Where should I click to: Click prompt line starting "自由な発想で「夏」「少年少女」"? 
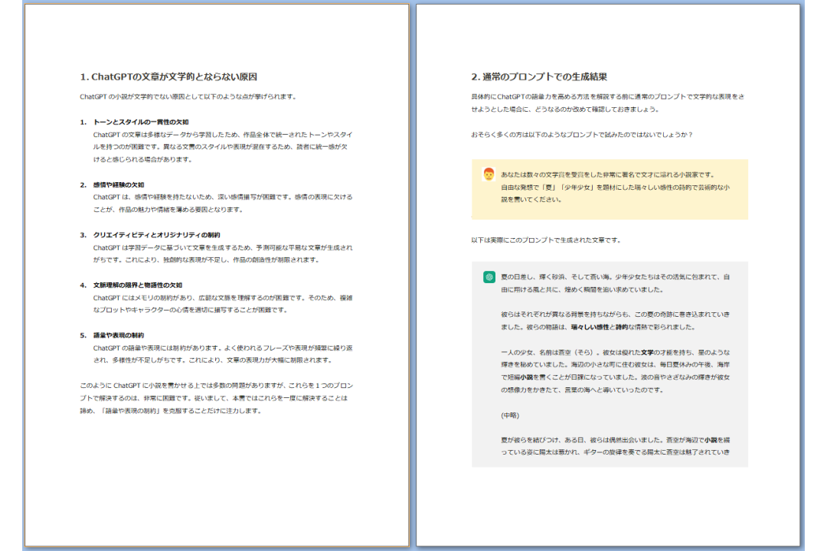616,187
